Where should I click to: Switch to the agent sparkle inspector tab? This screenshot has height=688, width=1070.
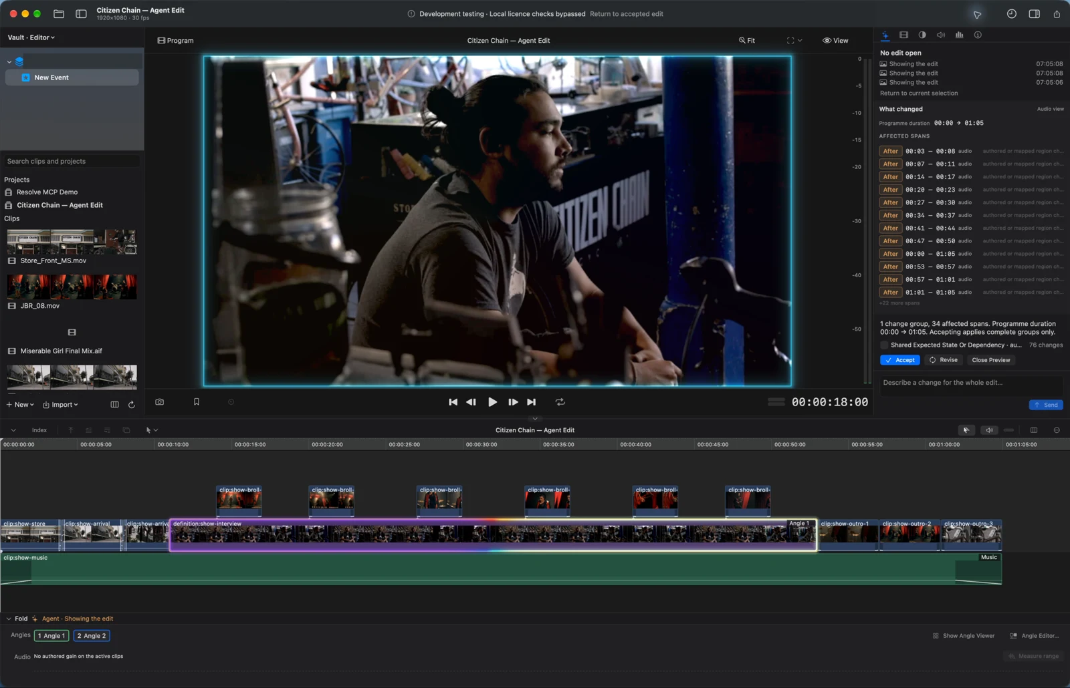(x=885, y=35)
